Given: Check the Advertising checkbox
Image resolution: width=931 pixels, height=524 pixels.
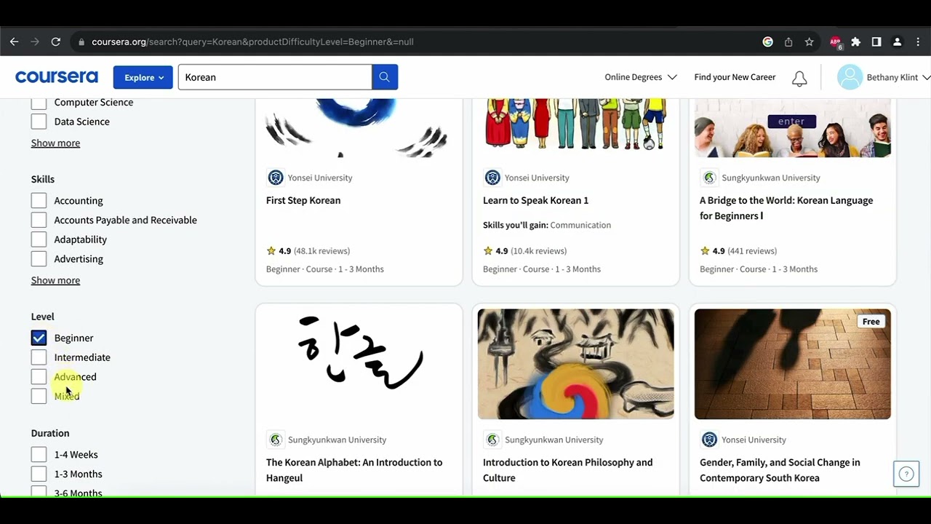Looking at the screenshot, I should pyautogui.click(x=39, y=258).
